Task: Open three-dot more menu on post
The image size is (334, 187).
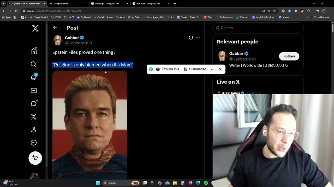Action: coord(198,38)
